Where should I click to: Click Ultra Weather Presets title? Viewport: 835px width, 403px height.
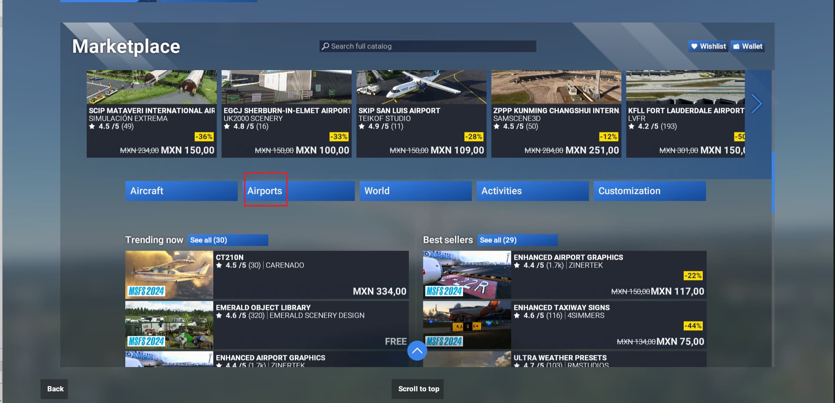560,358
